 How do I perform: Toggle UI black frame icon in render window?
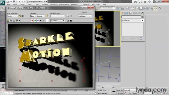[x=71, y=21]
